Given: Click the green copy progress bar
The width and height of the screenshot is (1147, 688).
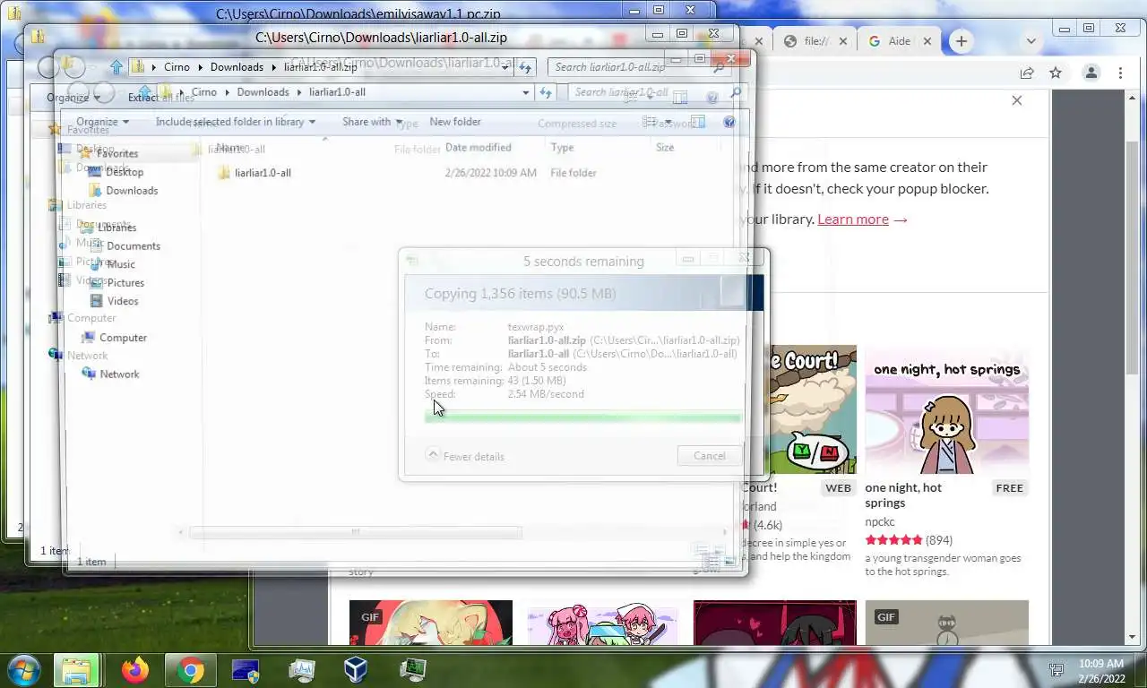Looking at the screenshot, I should pos(583,417).
